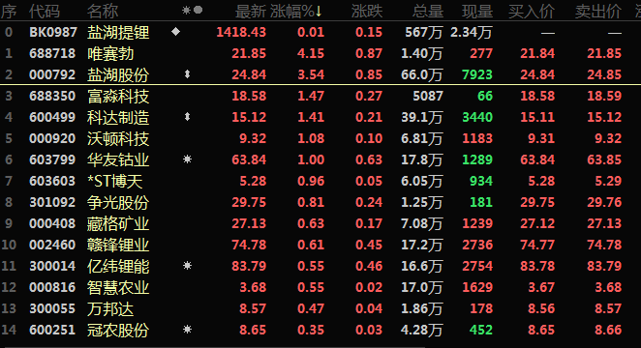The width and height of the screenshot is (641, 348).
Task: Click code 600499
Action: (52, 117)
